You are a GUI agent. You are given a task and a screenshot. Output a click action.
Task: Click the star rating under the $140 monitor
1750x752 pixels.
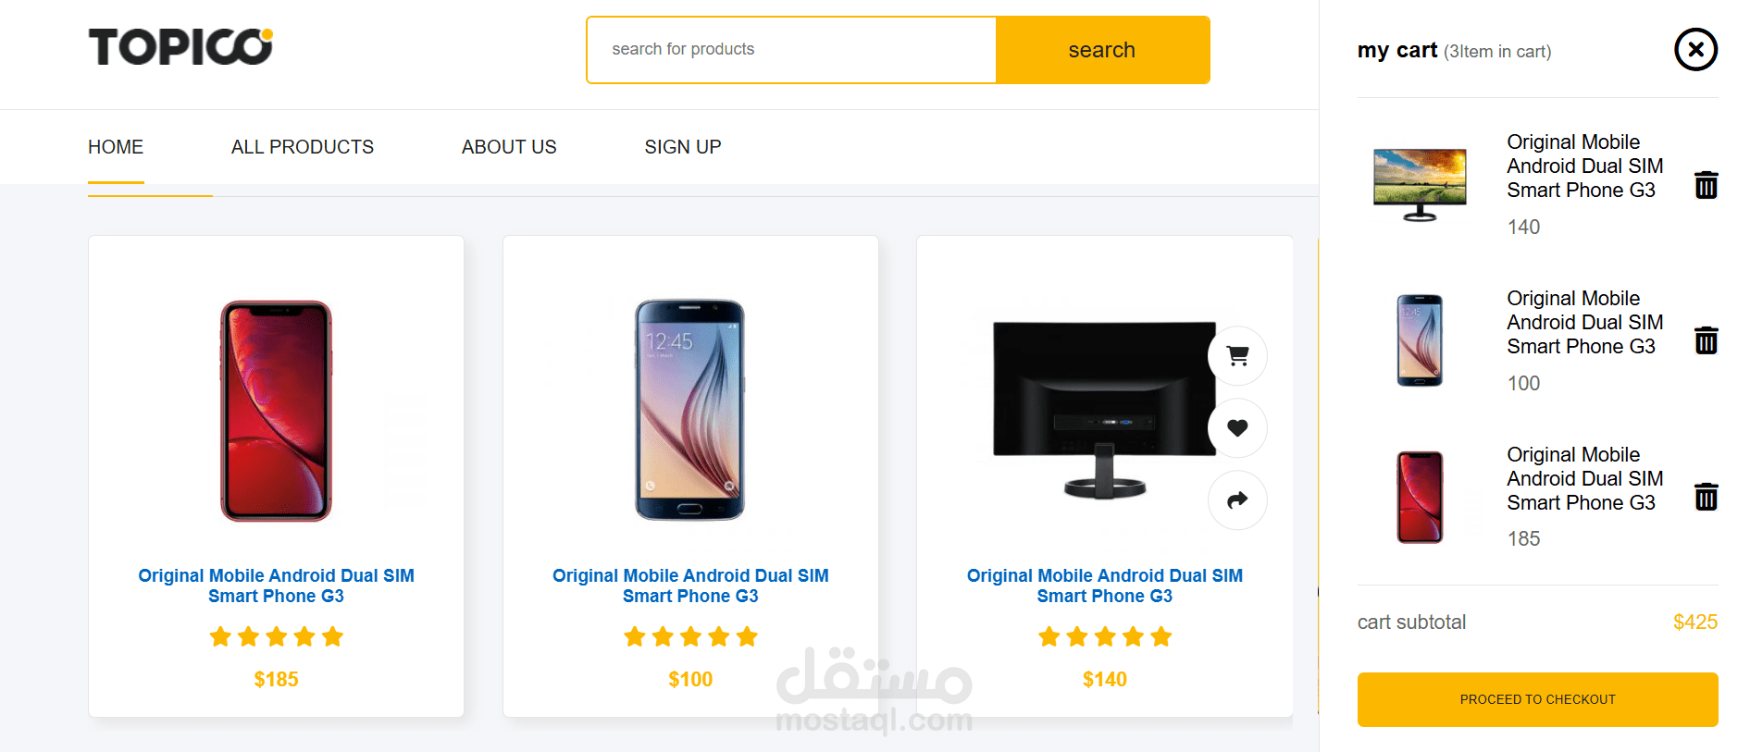point(1104,636)
